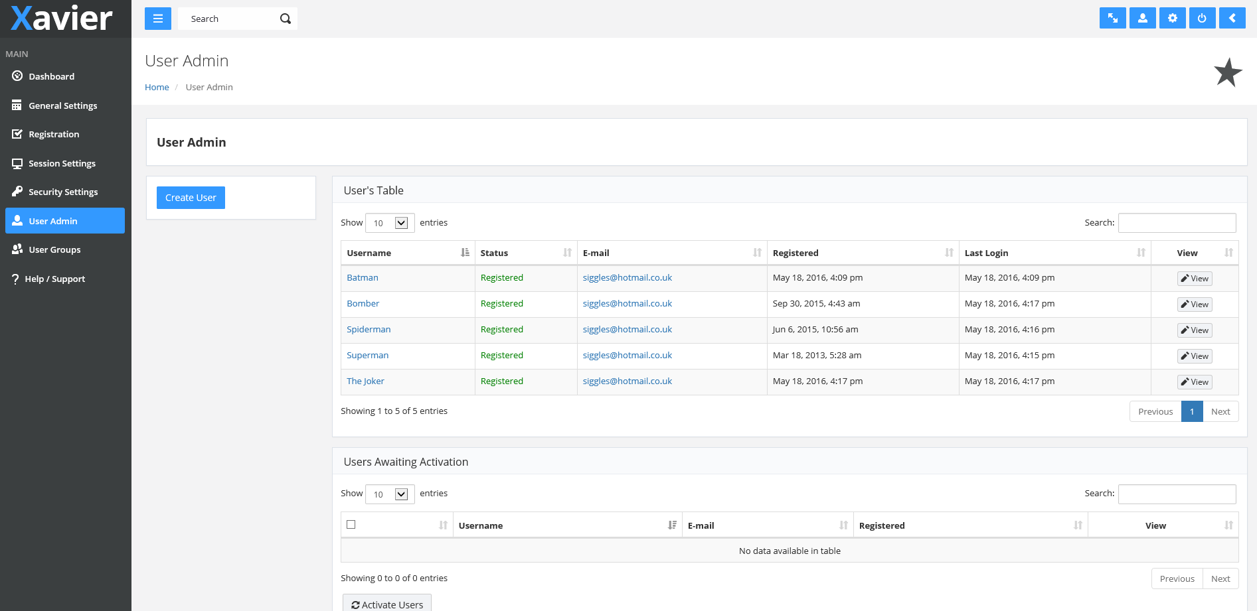Open the user profile icon

click(x=1142, y=18)
